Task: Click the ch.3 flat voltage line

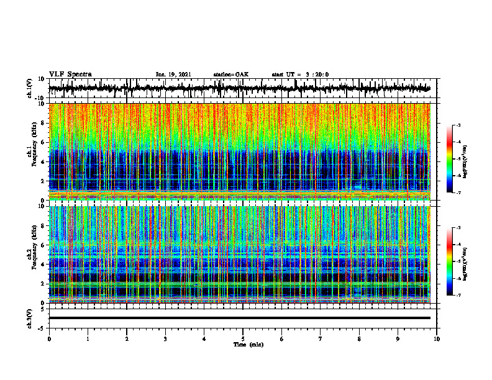Action: pos(239,318)
